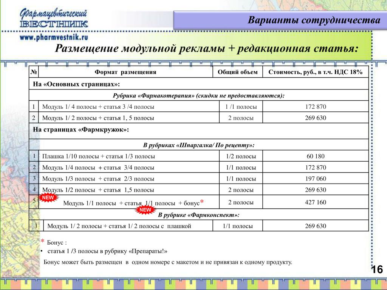Viewport: 387px width, 290px height.
Task: Click the slide page number 16
Action: [x=377, y=270]
